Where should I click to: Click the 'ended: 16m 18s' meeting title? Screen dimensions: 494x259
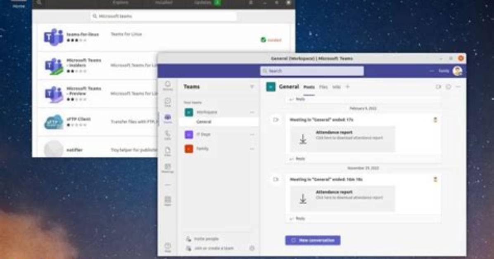click(x=326, y=180)
